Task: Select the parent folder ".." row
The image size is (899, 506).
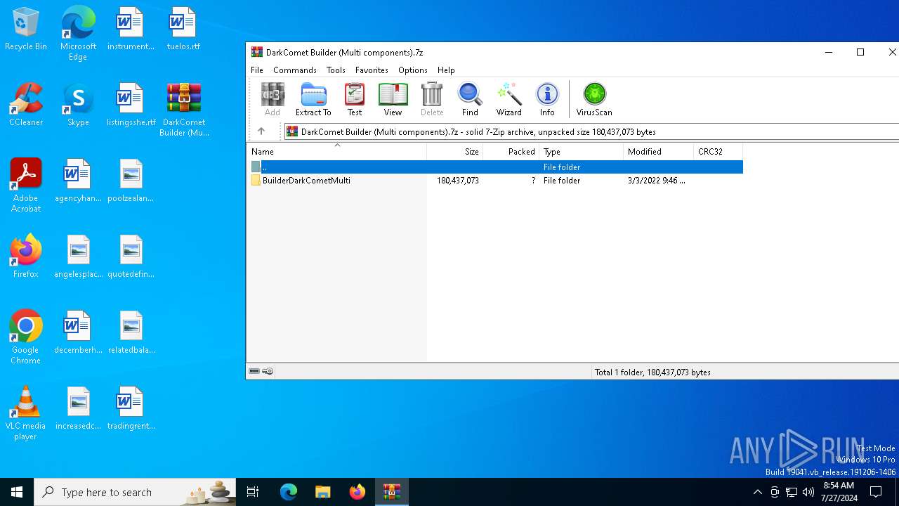Action: (494, 167)
